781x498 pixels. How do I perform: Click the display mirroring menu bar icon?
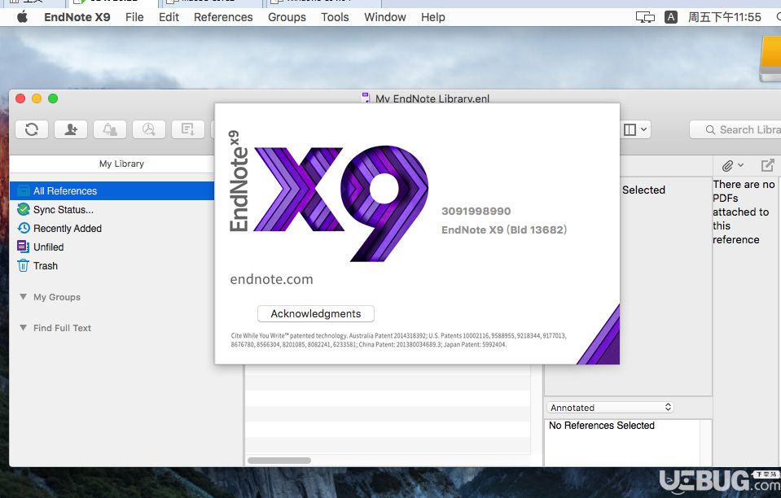point(645,17)
